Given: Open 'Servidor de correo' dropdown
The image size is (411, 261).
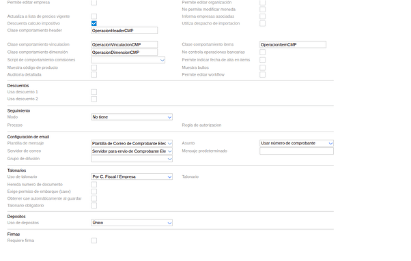Looking at the screenshot, I should pos(132,151).
